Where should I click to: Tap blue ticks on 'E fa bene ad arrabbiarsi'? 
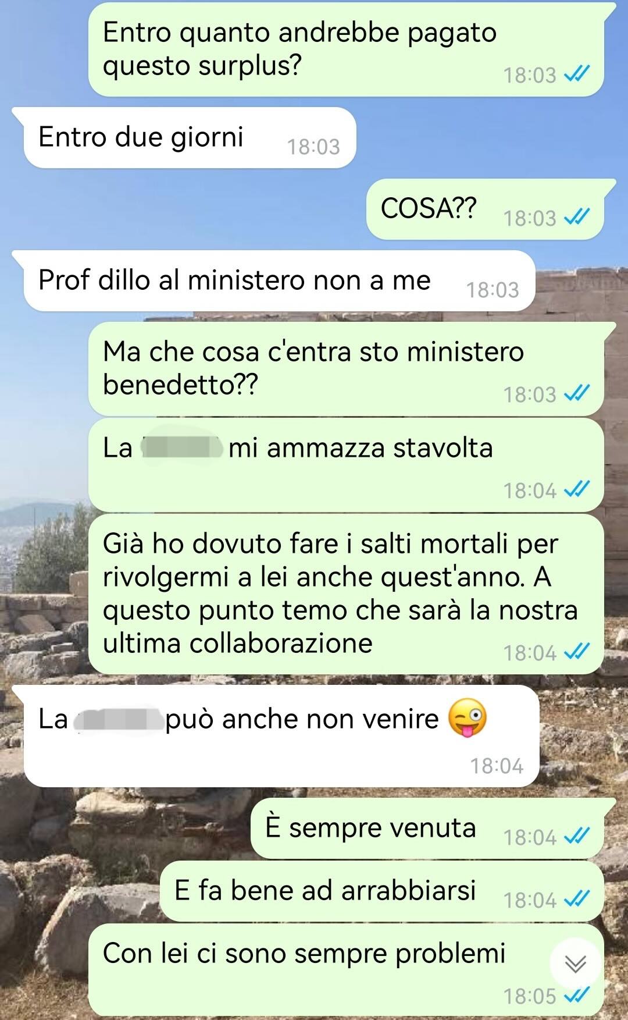[x=577, y=899]
